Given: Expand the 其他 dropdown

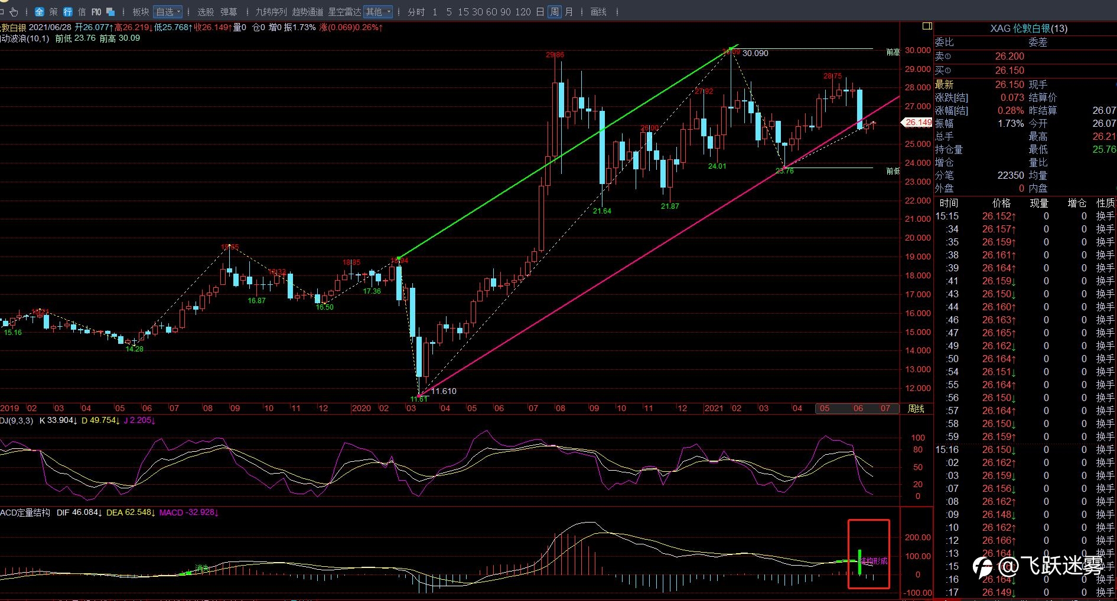Looking at the screenshot, I should 378,12.
